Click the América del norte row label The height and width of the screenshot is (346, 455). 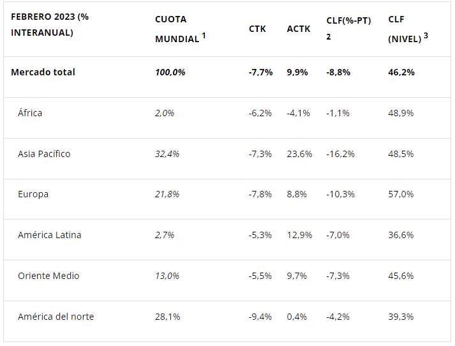pos(56,317)
